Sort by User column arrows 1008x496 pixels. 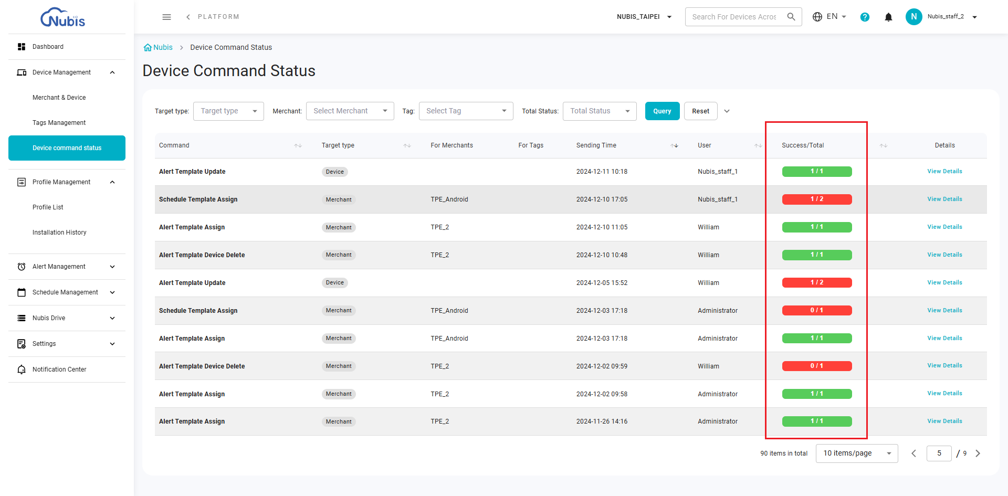coord(758,145)
